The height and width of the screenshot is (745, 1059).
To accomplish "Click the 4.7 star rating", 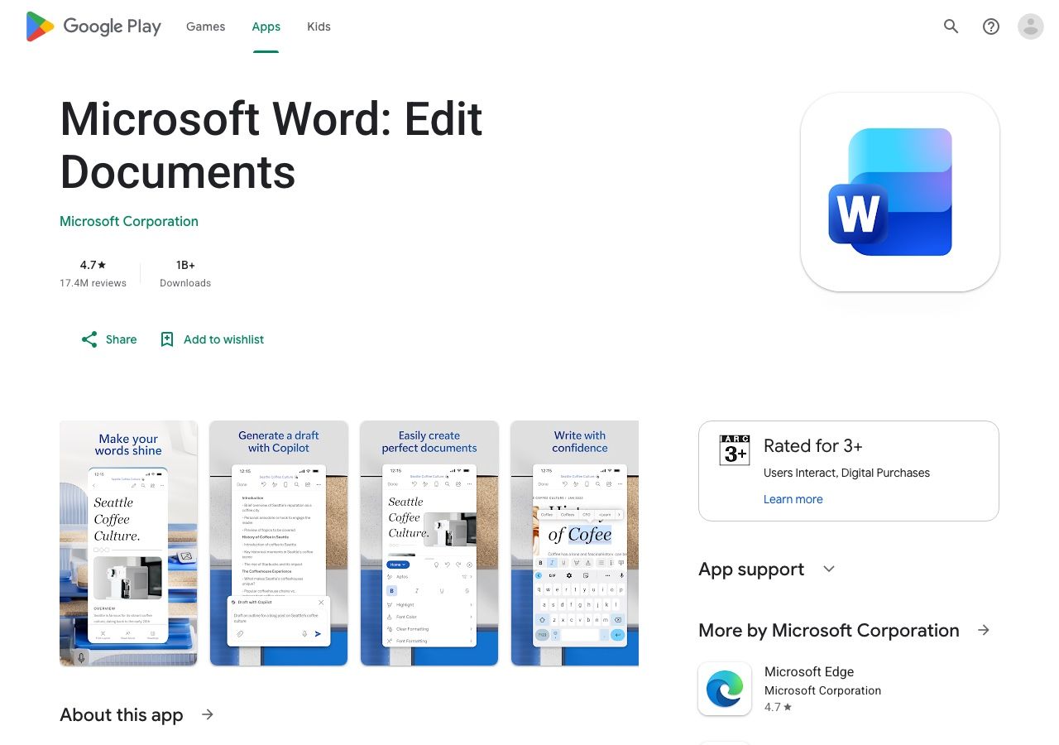I will 93,265.
